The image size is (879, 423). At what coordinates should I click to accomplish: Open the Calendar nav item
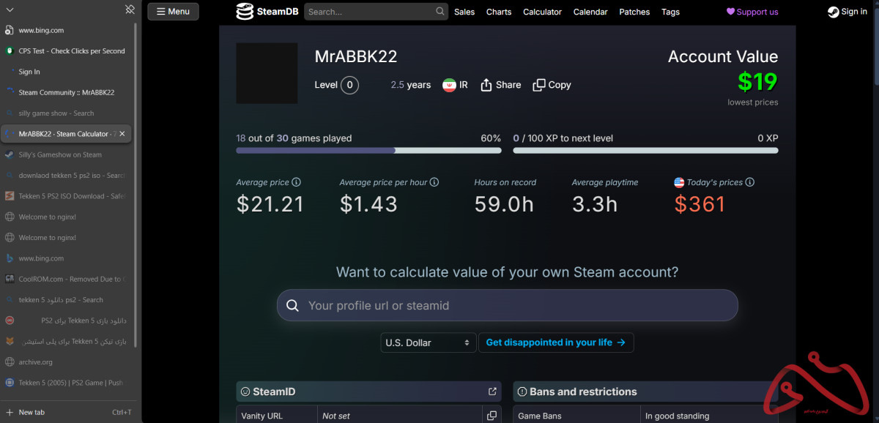click(590, 12)
